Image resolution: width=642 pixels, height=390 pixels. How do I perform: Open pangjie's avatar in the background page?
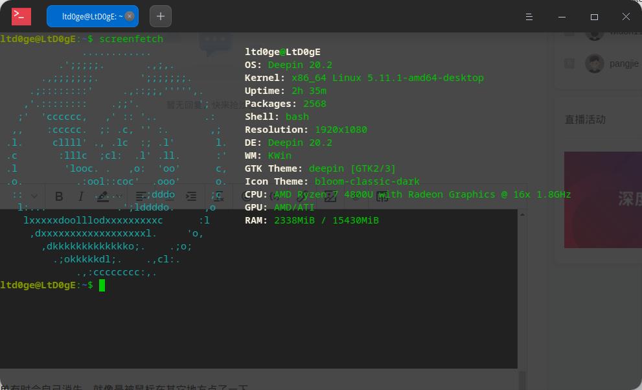[x=595, y=63]
